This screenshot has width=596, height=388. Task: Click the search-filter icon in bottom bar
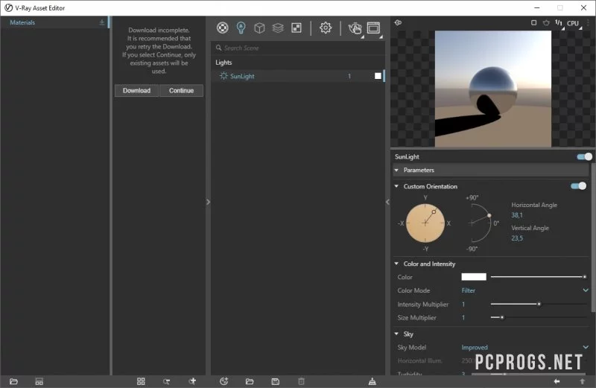point(166,381)
